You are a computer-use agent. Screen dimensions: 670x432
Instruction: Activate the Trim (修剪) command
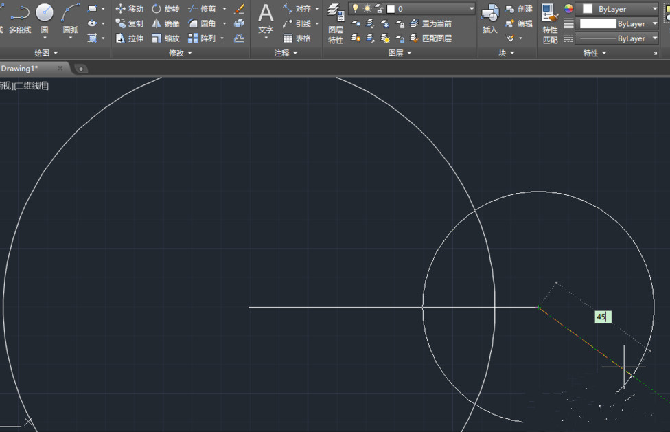point(202,8)
